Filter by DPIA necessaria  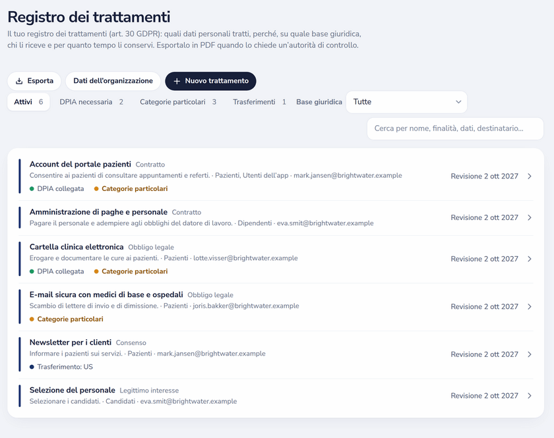(91, 102)
